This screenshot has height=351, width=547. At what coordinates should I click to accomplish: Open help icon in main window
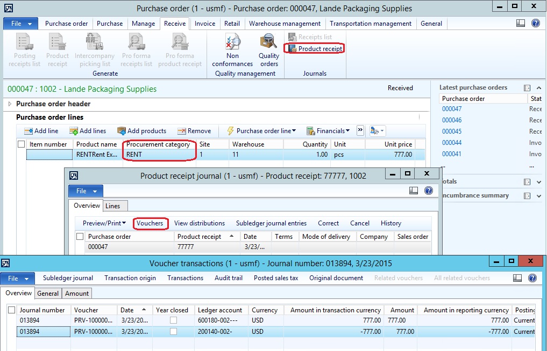[x=535, y=24]
